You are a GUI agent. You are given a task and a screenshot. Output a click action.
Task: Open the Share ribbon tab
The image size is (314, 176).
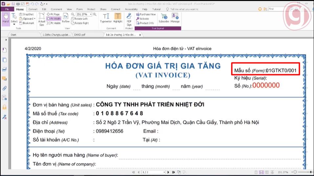(103, 9)
